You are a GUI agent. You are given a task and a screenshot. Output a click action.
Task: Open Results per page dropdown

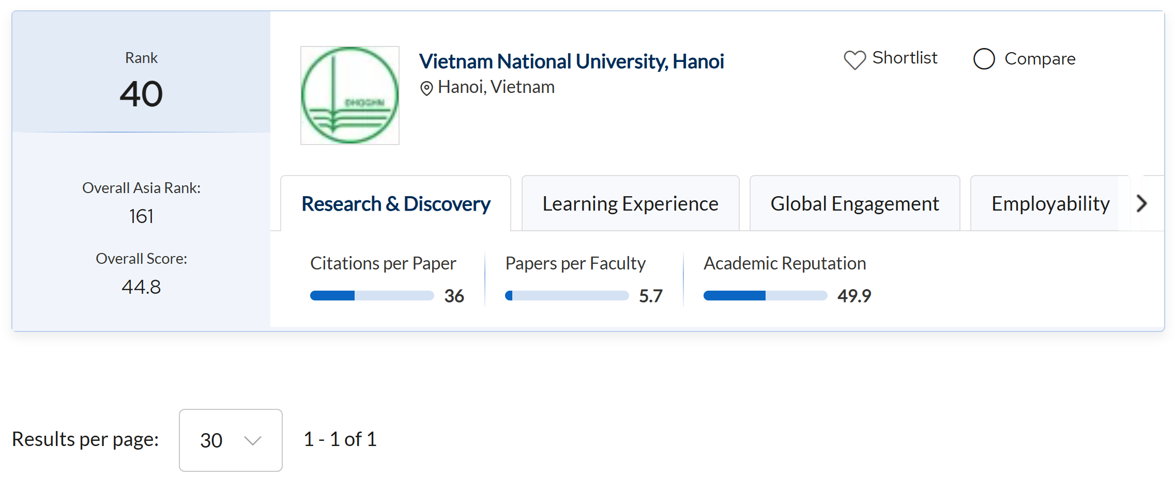231,440
